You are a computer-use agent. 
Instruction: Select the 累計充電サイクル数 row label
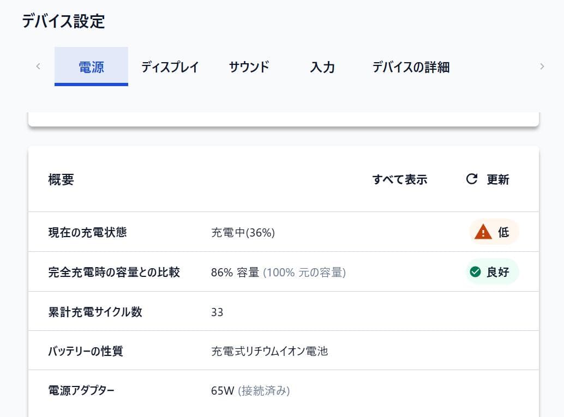coord(95,312)
